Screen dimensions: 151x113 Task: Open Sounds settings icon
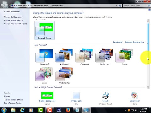tap(105, 95)
